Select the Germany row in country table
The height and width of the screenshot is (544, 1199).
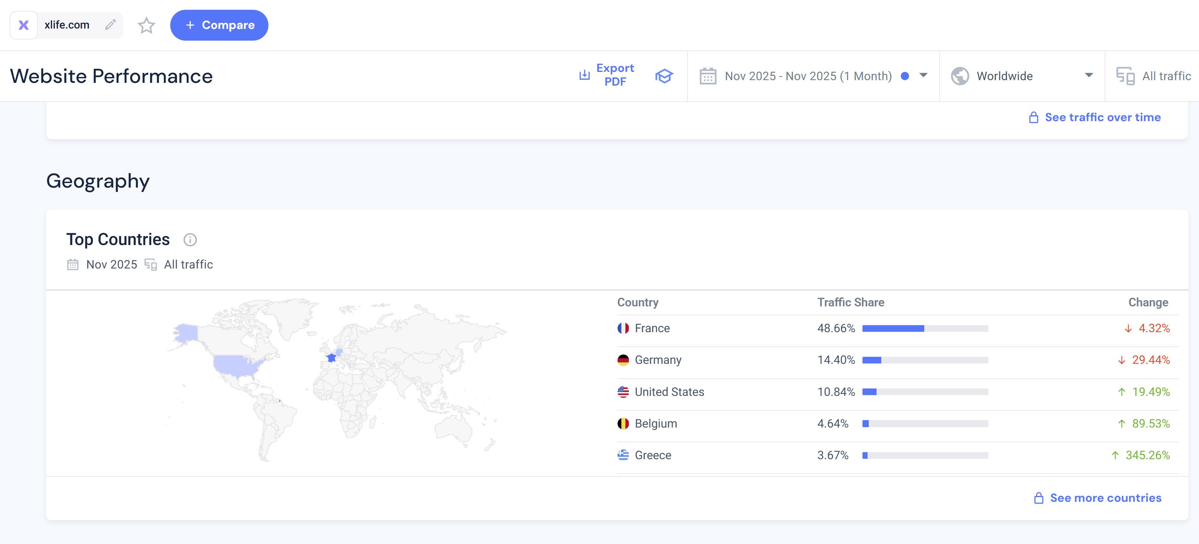pyautogui.click(x=658, y=360)
